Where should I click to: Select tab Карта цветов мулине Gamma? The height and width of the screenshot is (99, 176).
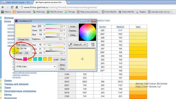click(x=50, y=2)
